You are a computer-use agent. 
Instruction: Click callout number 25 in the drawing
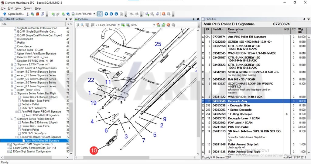coord(158,44)
